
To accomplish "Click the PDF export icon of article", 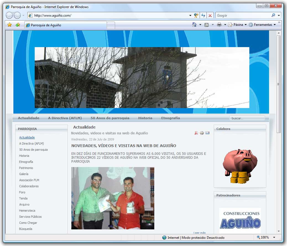I will pyautogui.click(x=196, y=133).
